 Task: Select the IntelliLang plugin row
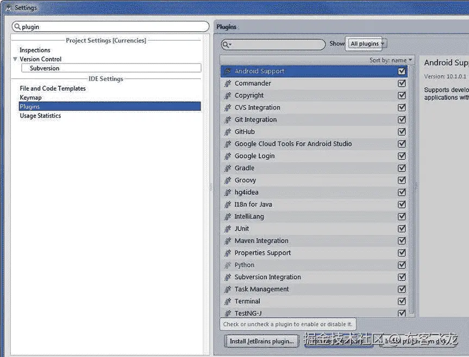click(314, 216)
